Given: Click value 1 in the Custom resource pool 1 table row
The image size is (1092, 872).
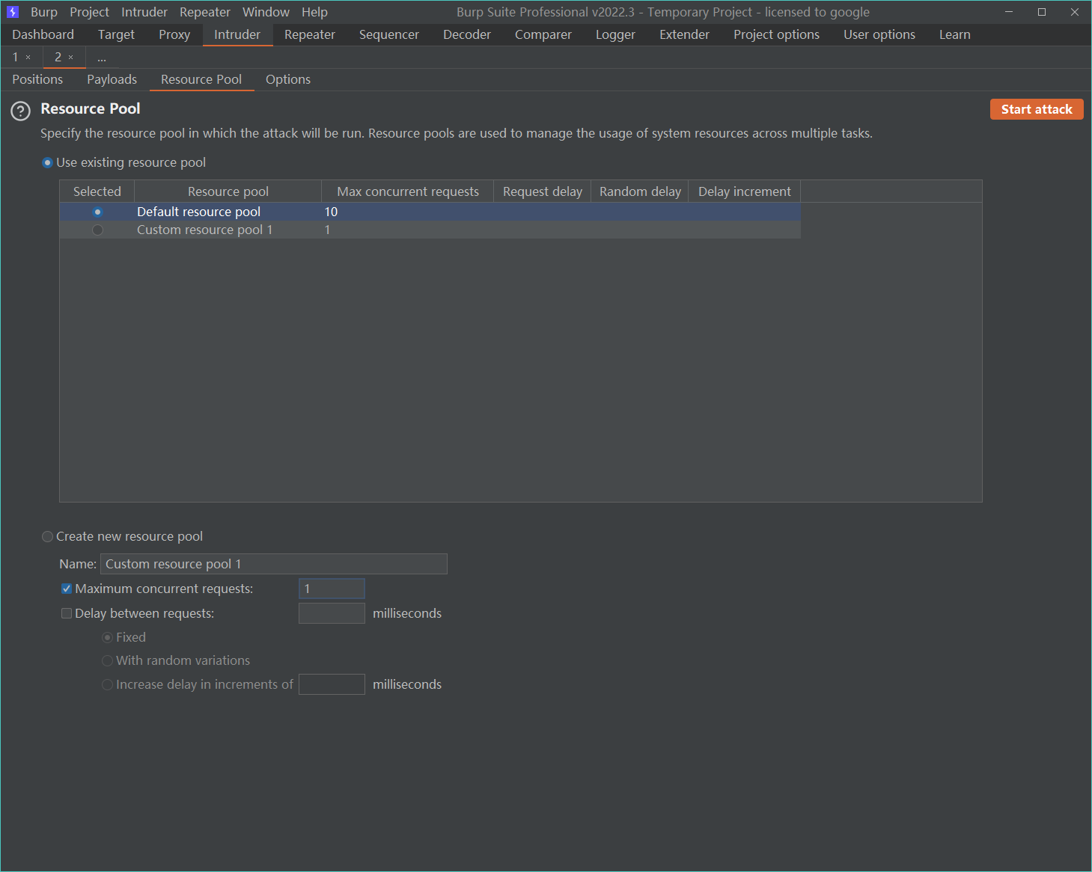Looking at the screenshot, I should coord(327,230).
